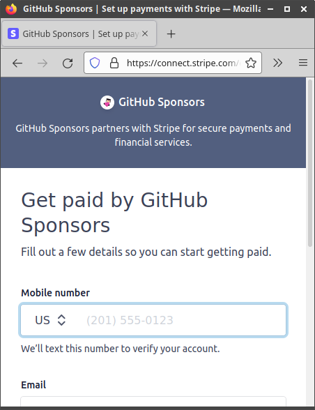Show more tools overflow chevron

277,63
